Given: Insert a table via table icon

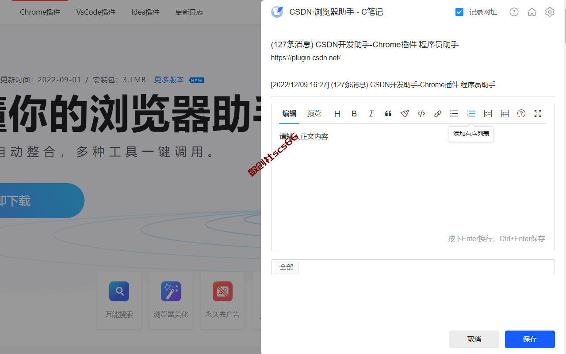Looking at the screenshot, I should tap(505, 114).
